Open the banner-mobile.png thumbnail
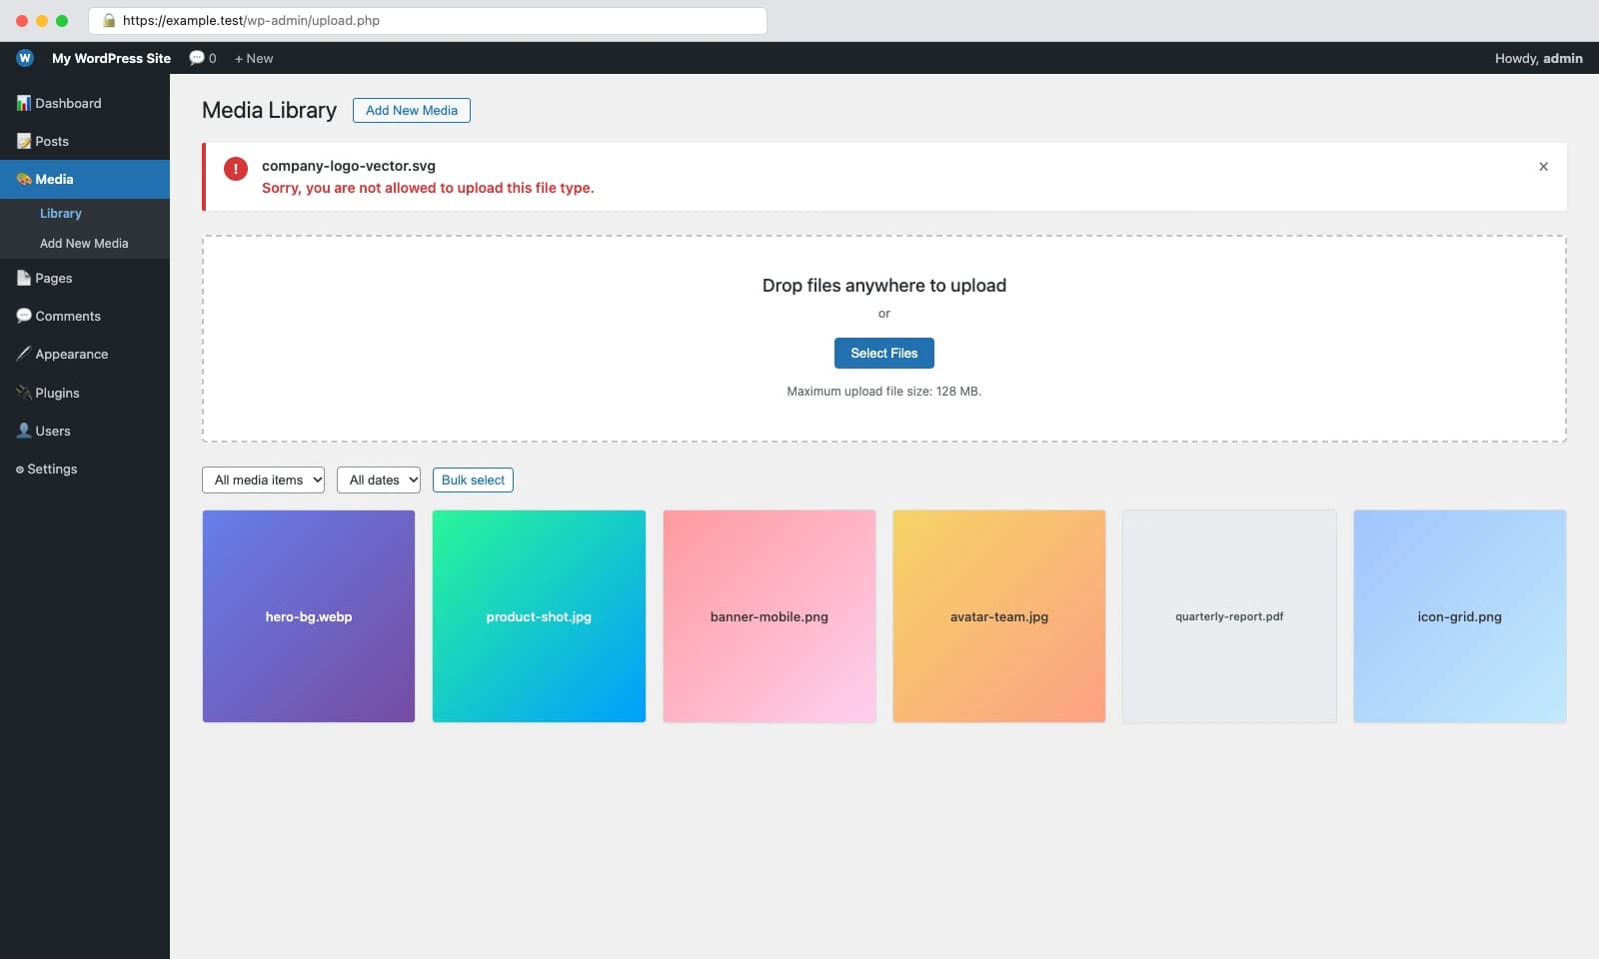This screenshot has width=1599, height=959. (770, 616)
